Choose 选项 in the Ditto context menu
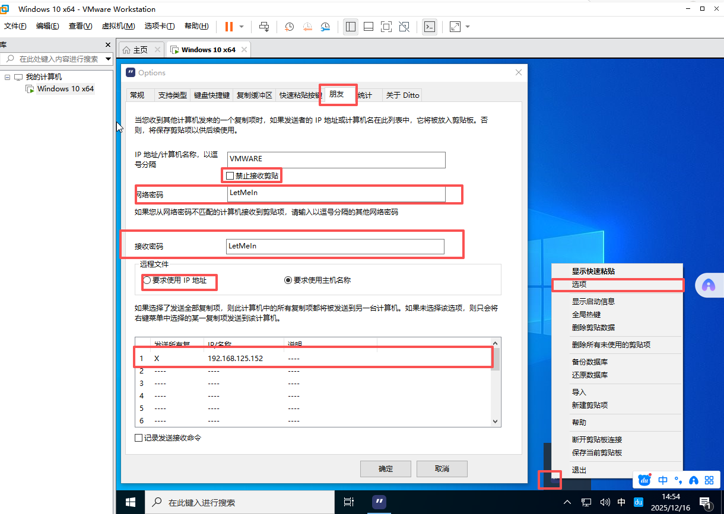This screenshot has width=724, height=514. [x=617, y=285]
